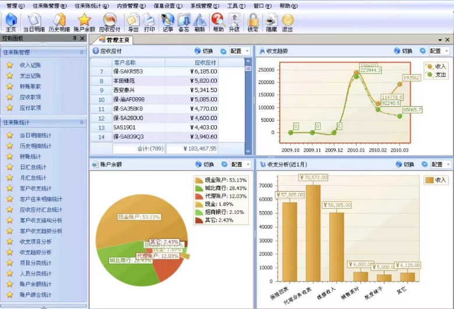Open the 内资管理 menu
The height and width of the screenshot is (309, 454).
click(x=132, y=6)
